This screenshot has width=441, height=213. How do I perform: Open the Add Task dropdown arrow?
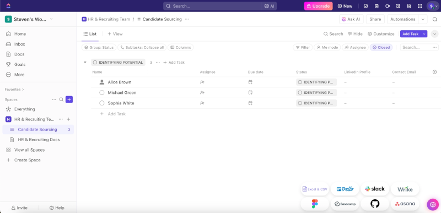(424, 34)
